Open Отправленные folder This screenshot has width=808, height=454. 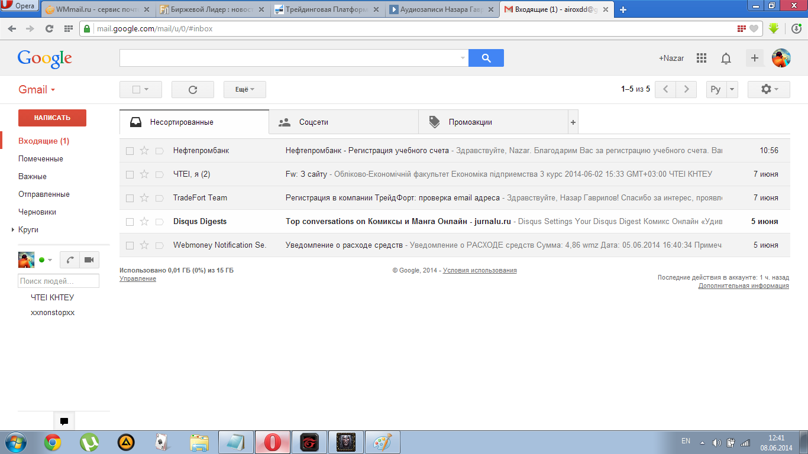coord(44,194)
